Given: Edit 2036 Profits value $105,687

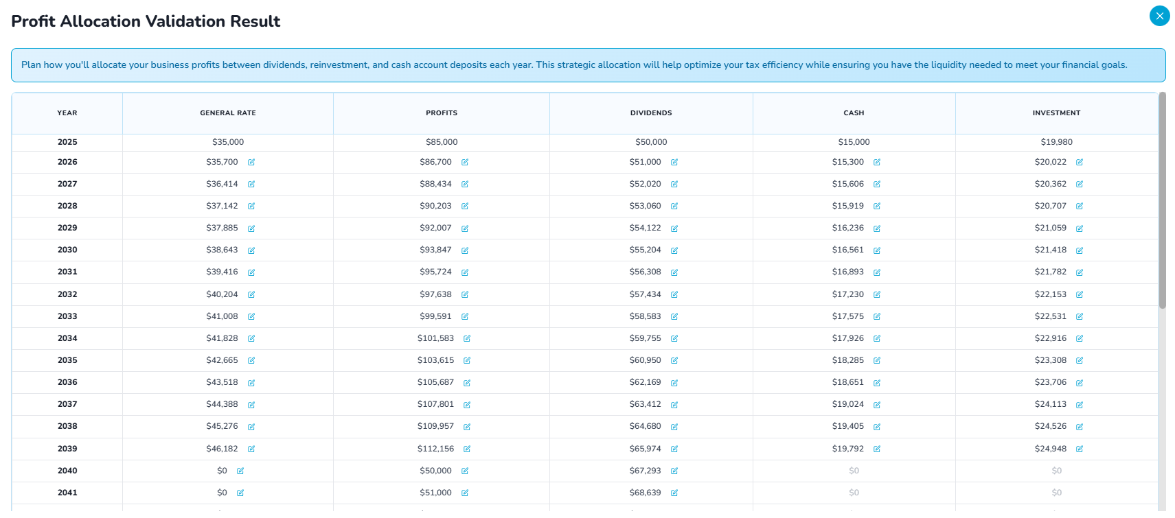Looking at the screenshot, I should coord(467,383).
